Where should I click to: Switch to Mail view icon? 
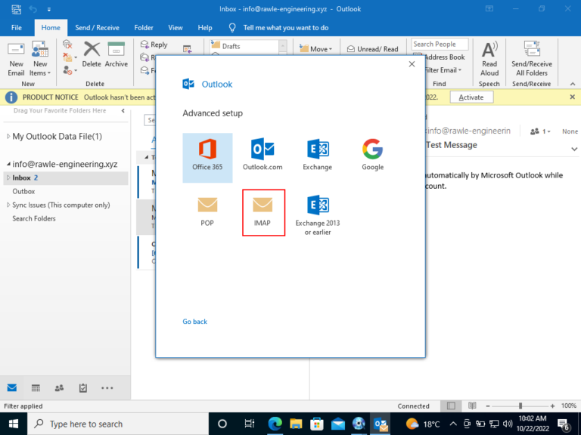point(12,387)
